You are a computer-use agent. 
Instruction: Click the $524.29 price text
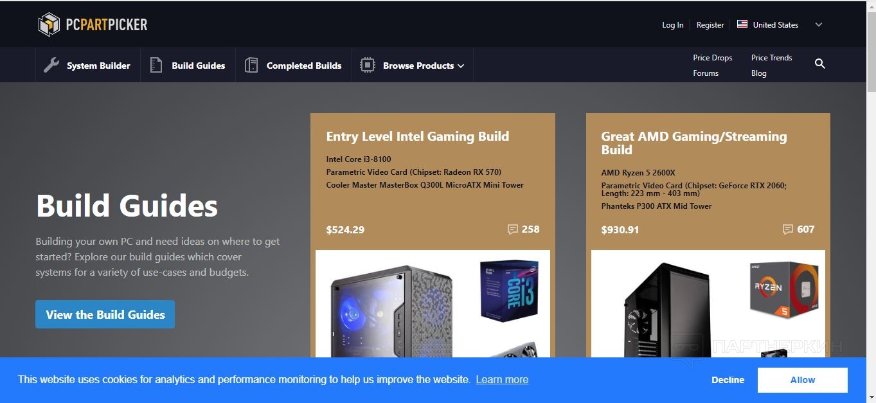(345, 229)
